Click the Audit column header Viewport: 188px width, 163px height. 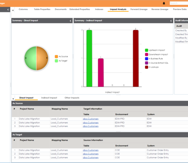click(x=179, y=26)
